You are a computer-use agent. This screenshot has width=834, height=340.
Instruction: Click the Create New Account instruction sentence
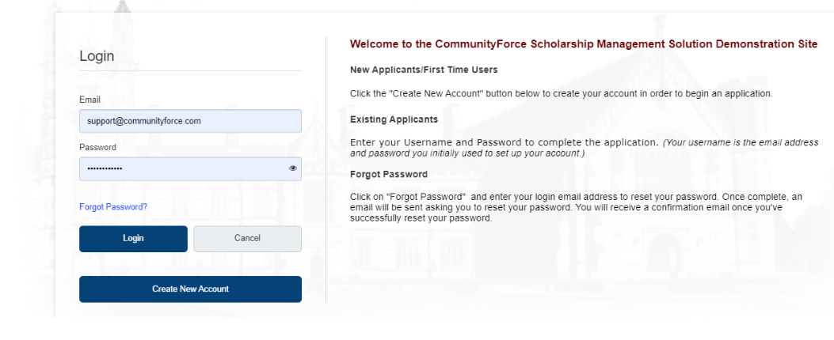pos(561,93)
